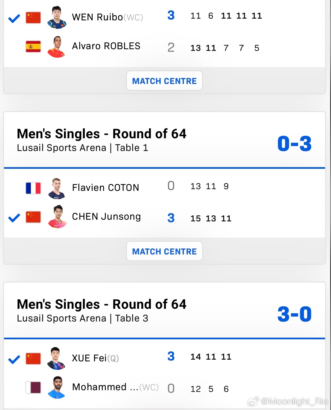The height and width of the screenshot is (410, 331).
Task: Click the China flag beside XUE Fei
Action: (x=33, y=359)
